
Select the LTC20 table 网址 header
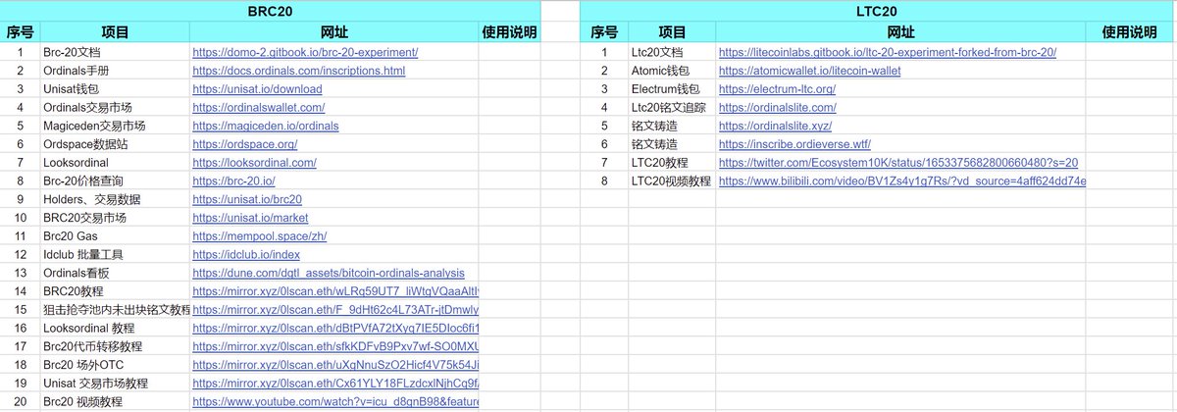coord(901,32)
